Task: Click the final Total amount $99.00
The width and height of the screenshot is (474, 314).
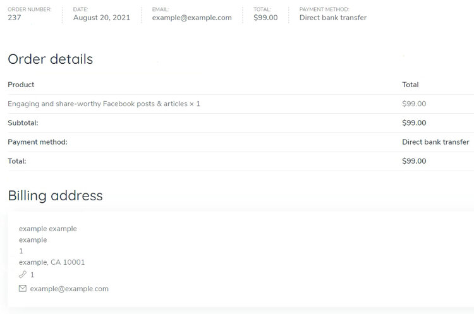Action: pyautogui.click(x=414, y=160)
